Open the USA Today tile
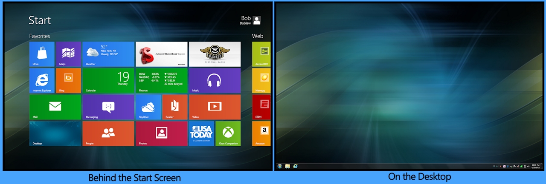Image resolution: width=546 pixels, height=184 pixels. point(201,133)
